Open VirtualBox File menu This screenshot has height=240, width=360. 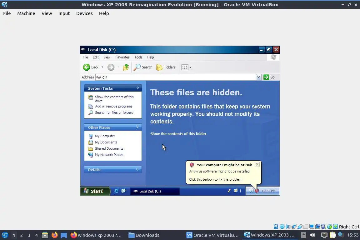7,13
